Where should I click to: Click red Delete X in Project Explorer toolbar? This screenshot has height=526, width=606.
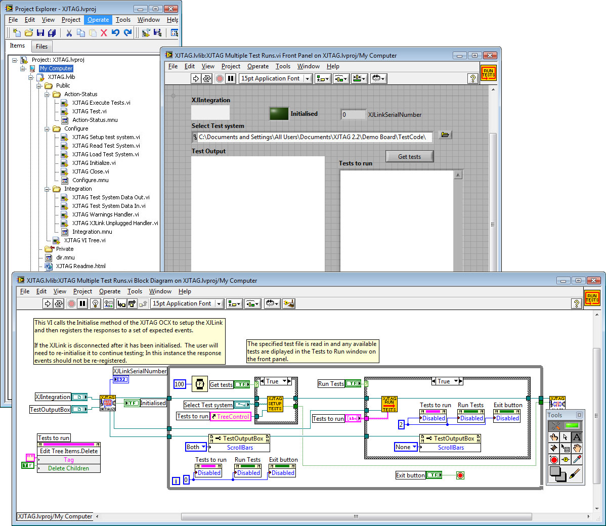[104, 33]
